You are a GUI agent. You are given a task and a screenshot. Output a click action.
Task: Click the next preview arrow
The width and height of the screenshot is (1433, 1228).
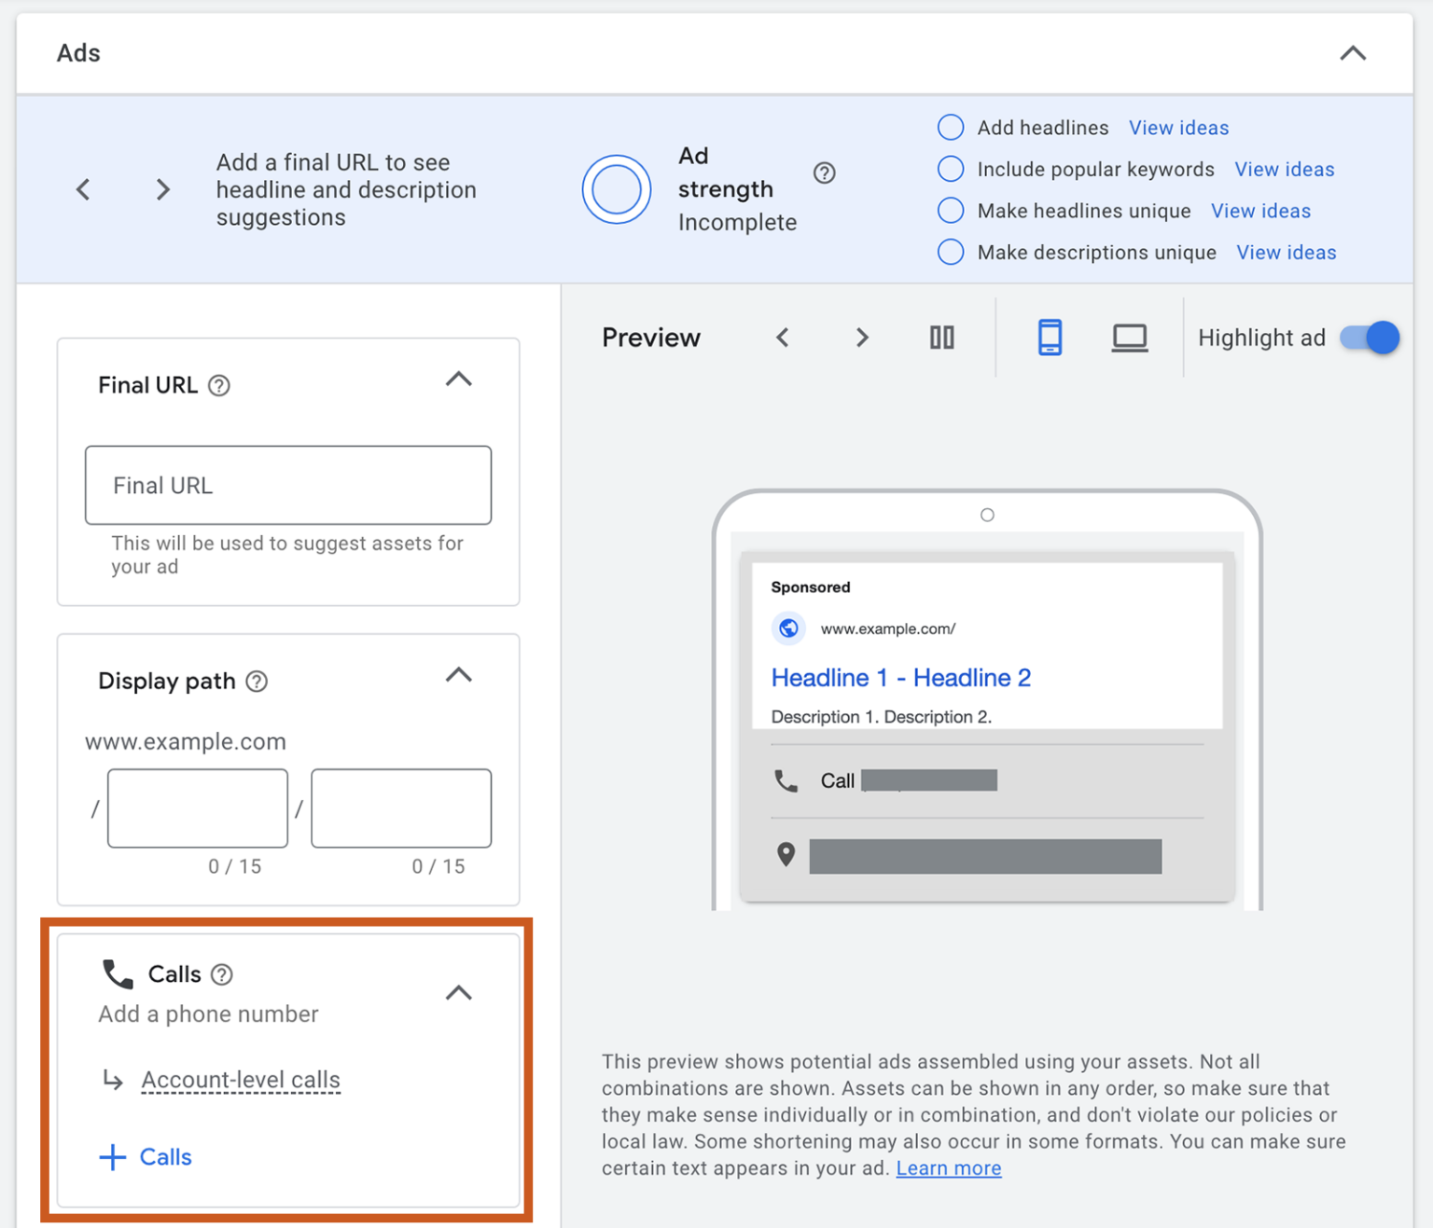click(x=861, y=338)
